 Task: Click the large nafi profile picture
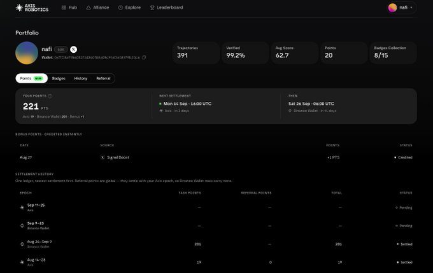click(27, 53)
